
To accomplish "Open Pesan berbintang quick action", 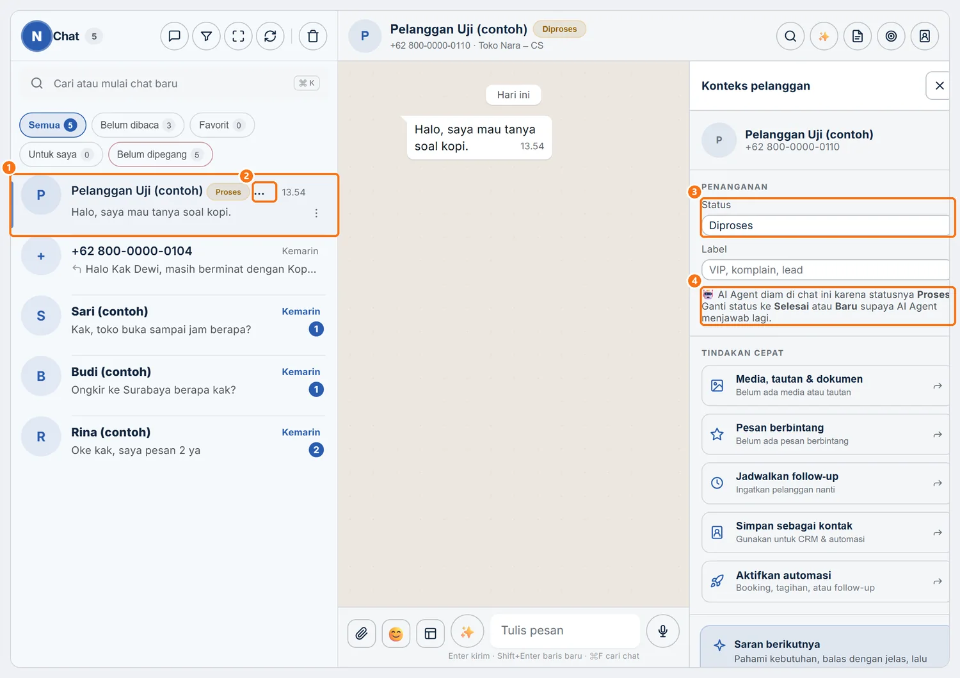I will tap(826, 434).
